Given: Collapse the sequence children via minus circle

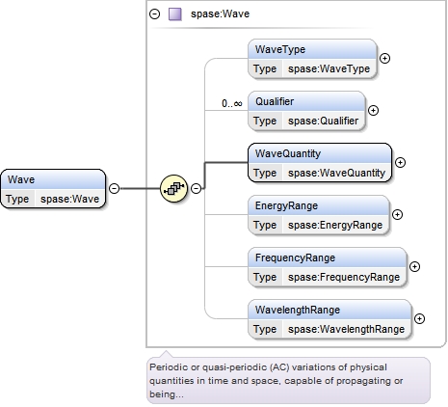Looking at the screenshot, I should point(197,188).
